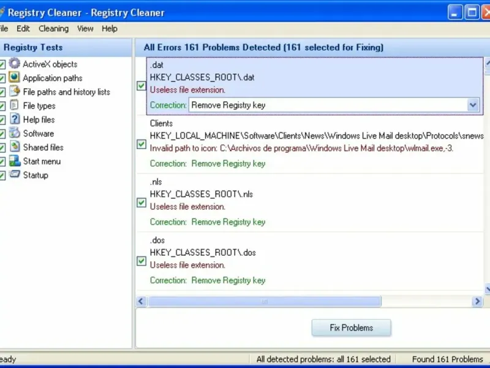This screenshot has width=490, height=368.
Task: Uncheck the .dat problem checkbox
Action: pos(141,86)
